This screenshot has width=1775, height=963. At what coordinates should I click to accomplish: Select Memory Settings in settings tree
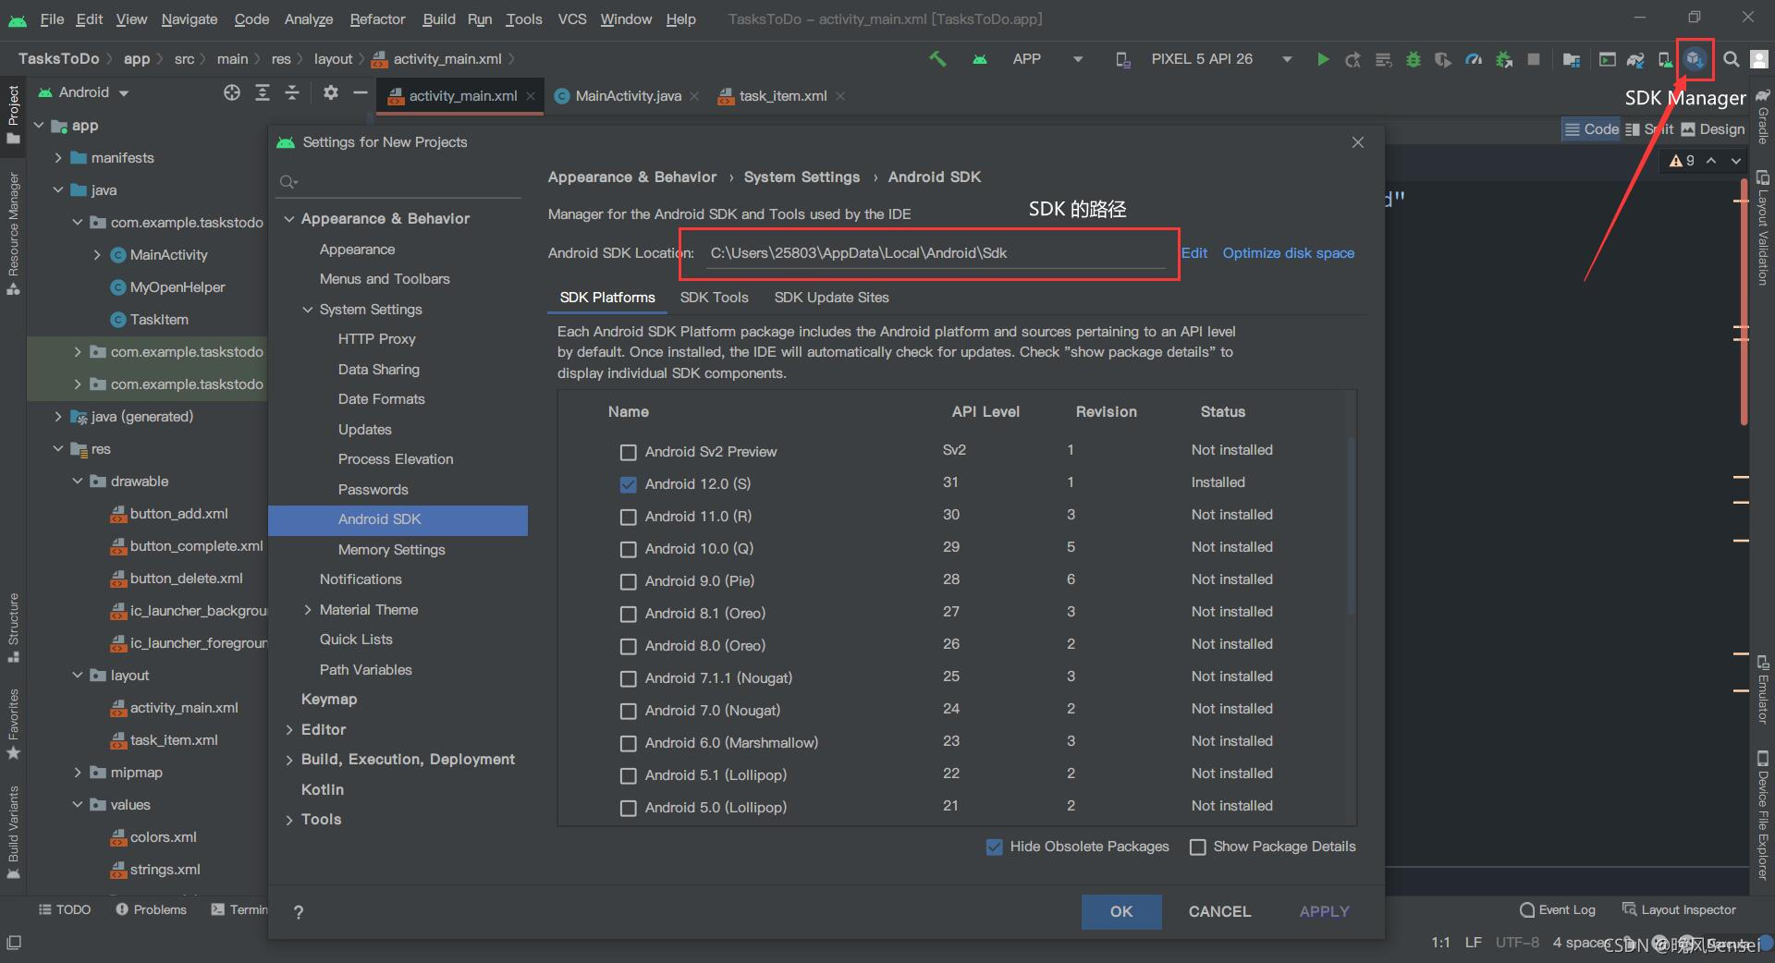pyautogui.click(x=391, y=550)
